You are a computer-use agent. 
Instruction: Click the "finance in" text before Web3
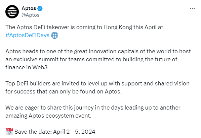18,67
